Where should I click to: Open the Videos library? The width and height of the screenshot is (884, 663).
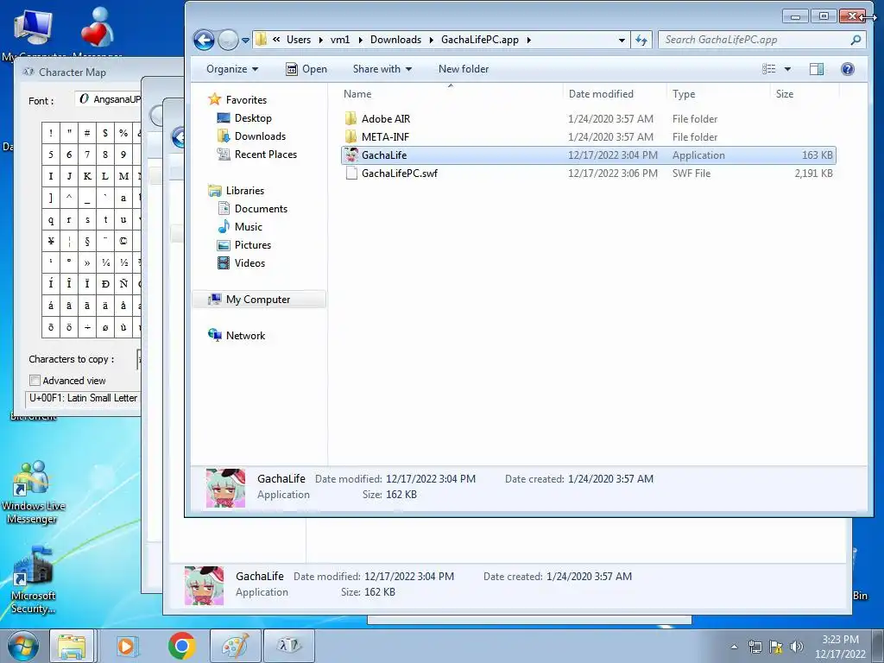[249, 262]
